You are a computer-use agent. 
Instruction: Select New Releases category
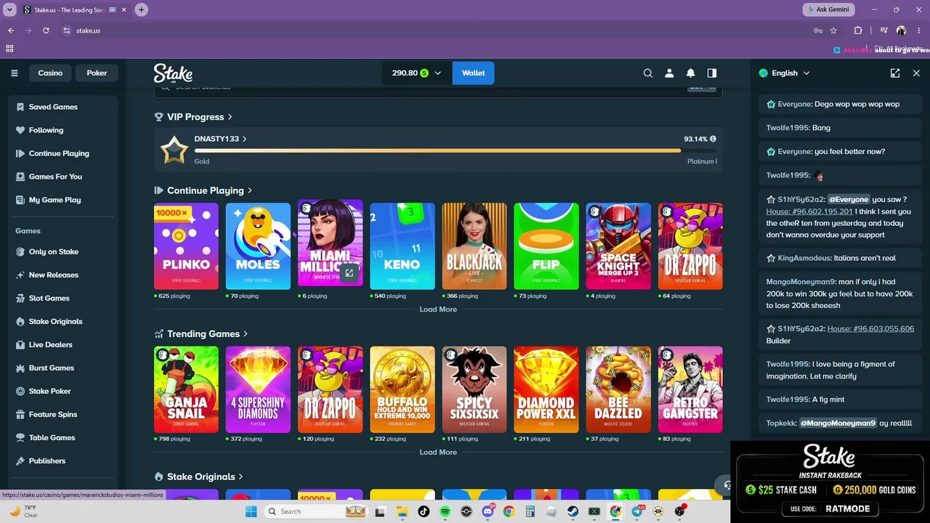point(53,275)
